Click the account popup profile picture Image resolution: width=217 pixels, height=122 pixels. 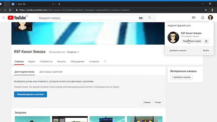(173, 37)
